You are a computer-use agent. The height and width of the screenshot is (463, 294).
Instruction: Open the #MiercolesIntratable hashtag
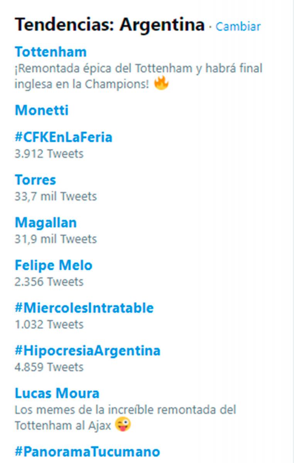point(84,308)
